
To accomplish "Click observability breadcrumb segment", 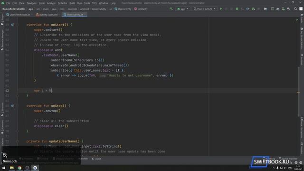I will point(99,9).
